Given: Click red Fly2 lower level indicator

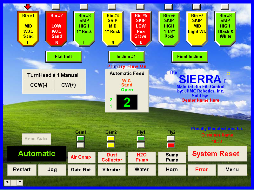Looking at the screenshot, I should pos(171,145).
